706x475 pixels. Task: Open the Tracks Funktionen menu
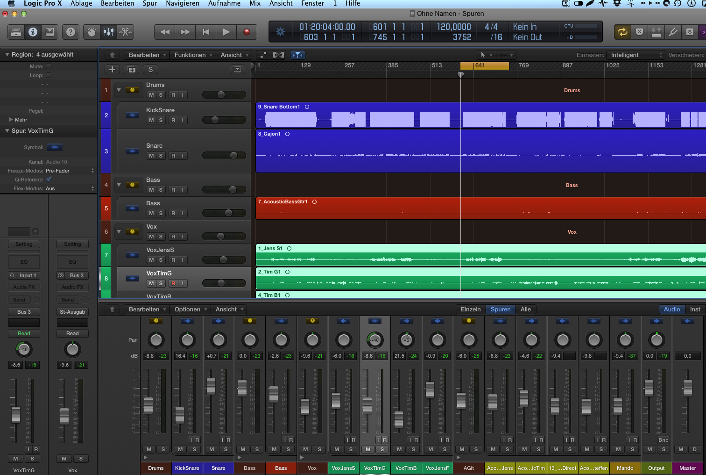click(x=193, y=55)
